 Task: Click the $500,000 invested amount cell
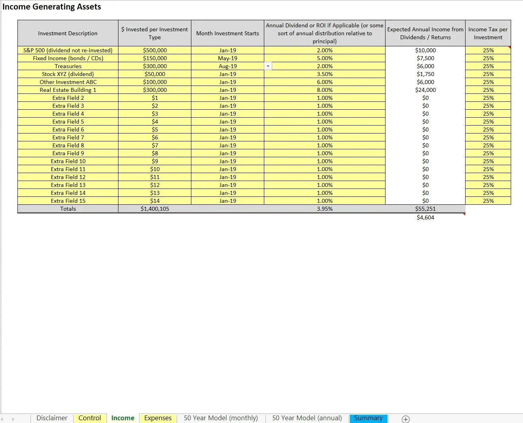155,50
